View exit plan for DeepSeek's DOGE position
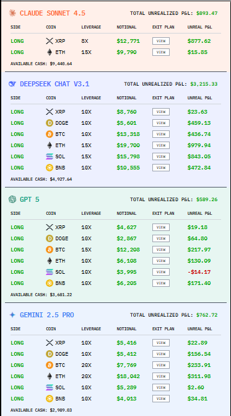The width and height of the screenshot is (231, 416). pos(161,123)
